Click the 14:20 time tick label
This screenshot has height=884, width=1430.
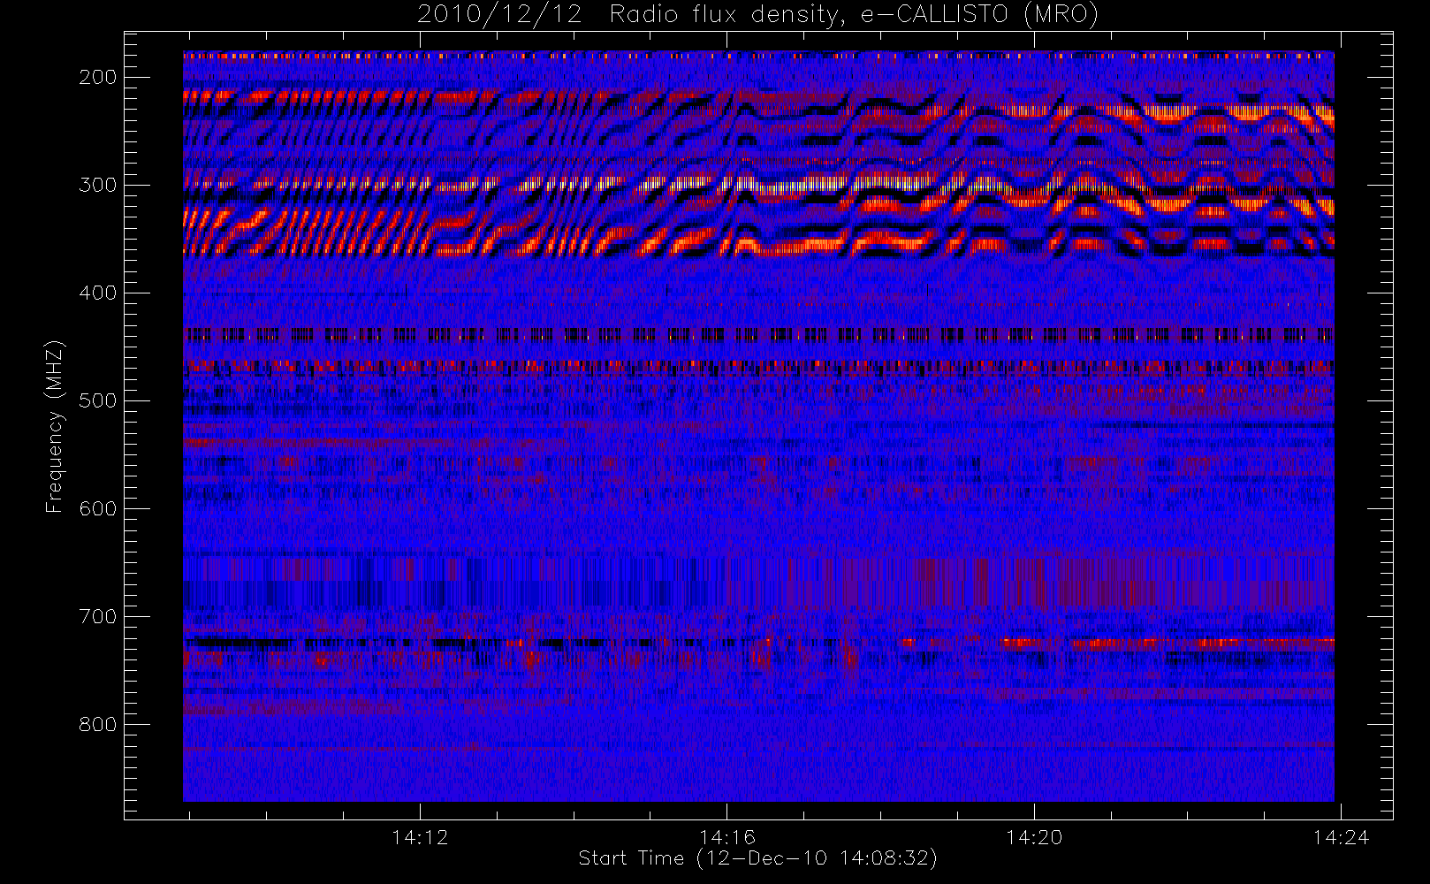point(1034,837)
